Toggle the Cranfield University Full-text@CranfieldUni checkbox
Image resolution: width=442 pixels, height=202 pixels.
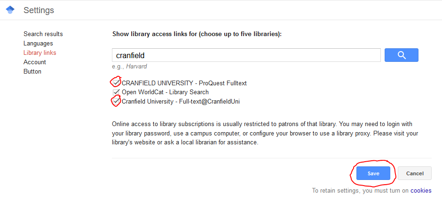[116, 101]
